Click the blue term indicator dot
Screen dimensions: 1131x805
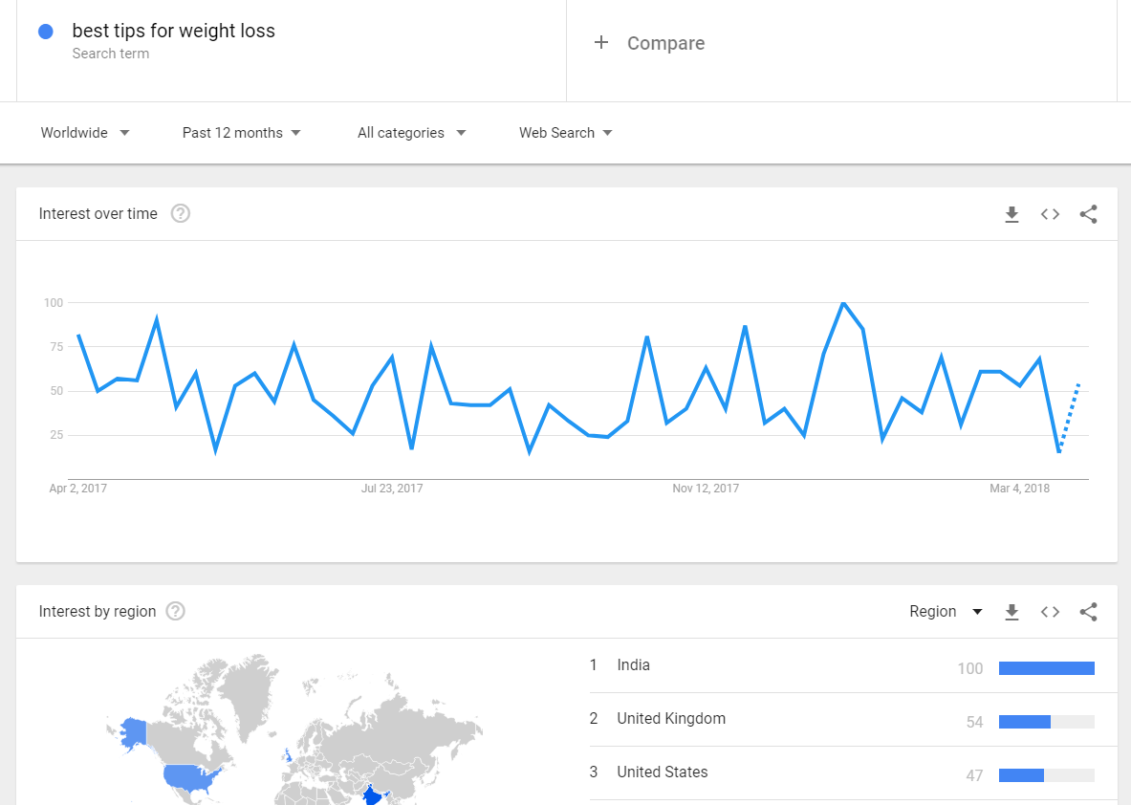pos(45,31)
